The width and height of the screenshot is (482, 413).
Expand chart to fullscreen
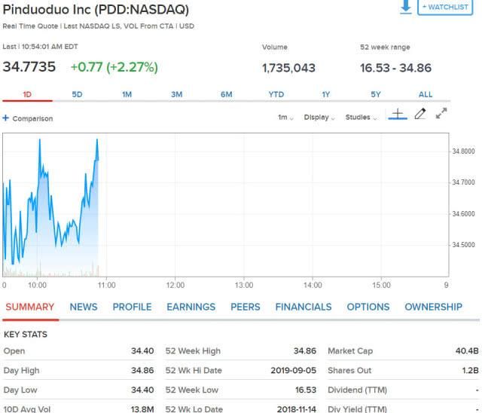point(442,114)
